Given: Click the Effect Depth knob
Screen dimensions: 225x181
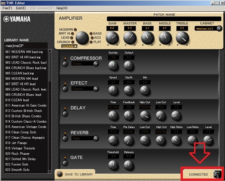Looking at the screenshot, I should 129,91.
